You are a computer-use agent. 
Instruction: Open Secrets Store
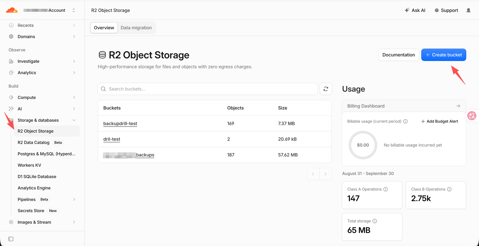tap(31, 211)
